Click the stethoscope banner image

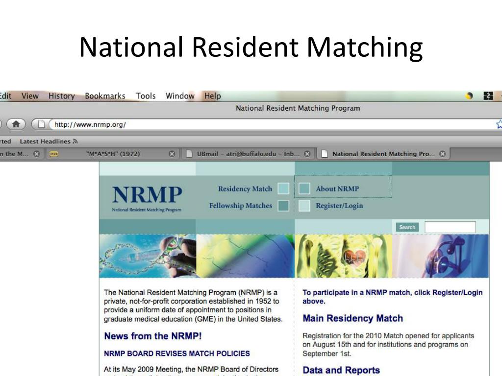pyautogui.click(x=441, y=256)
